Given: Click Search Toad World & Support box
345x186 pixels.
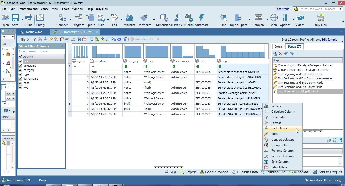Looking at the screenshot, I should point(318,9).
